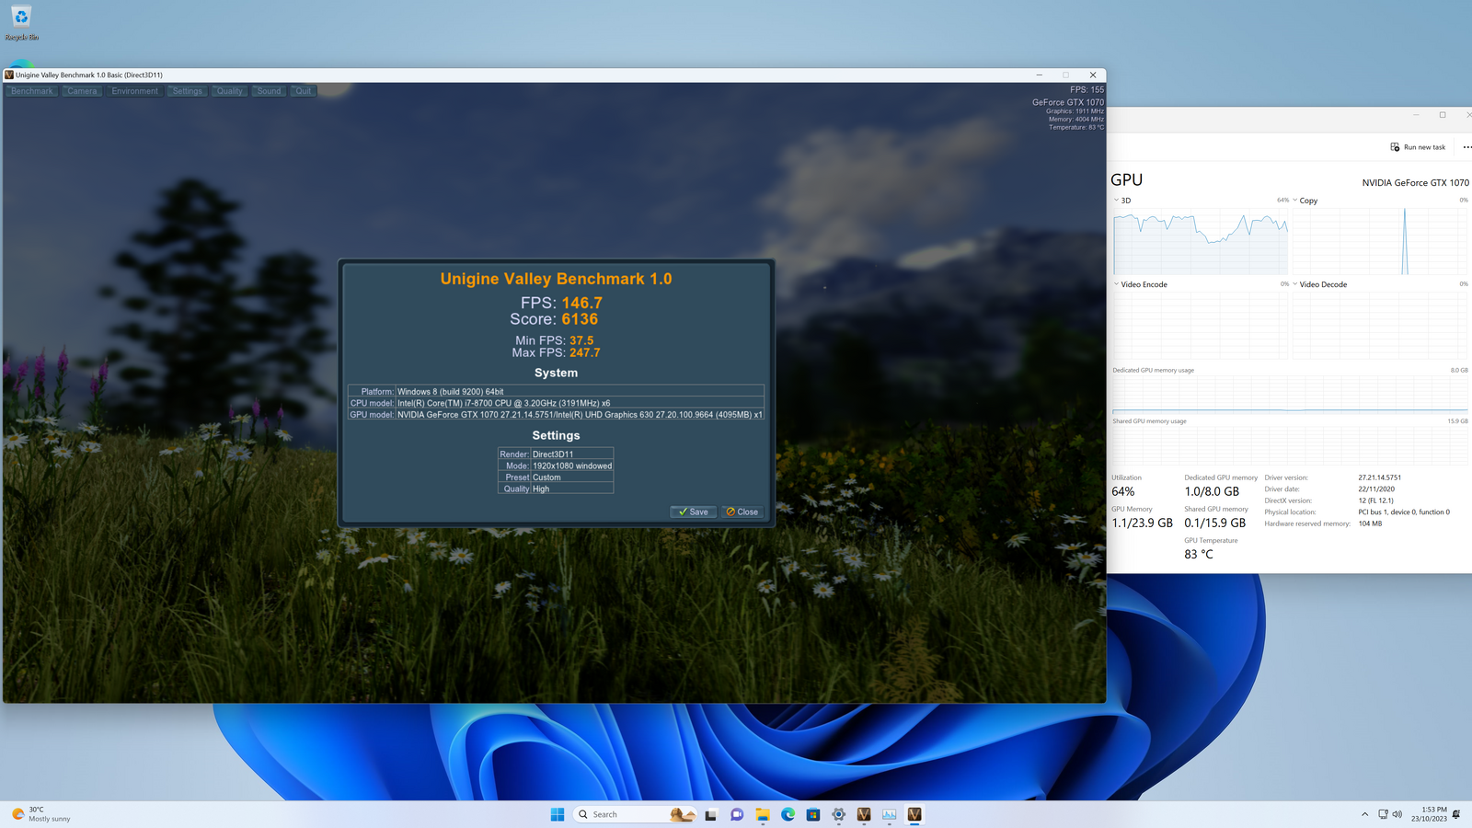This screenshot has width=1472, height=828.
Task: Select the GPU model row in results
Action: (x=556, y=414)
